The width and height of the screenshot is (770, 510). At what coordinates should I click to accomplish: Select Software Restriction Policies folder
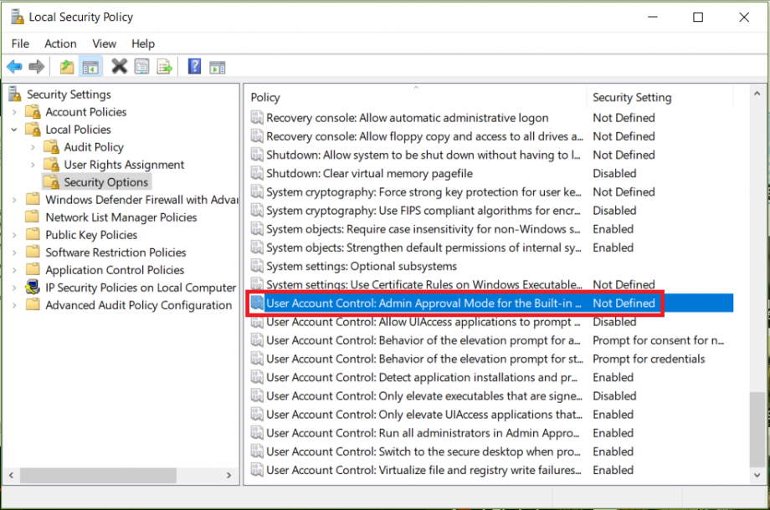pyautogui.click(x=116, y=252)
